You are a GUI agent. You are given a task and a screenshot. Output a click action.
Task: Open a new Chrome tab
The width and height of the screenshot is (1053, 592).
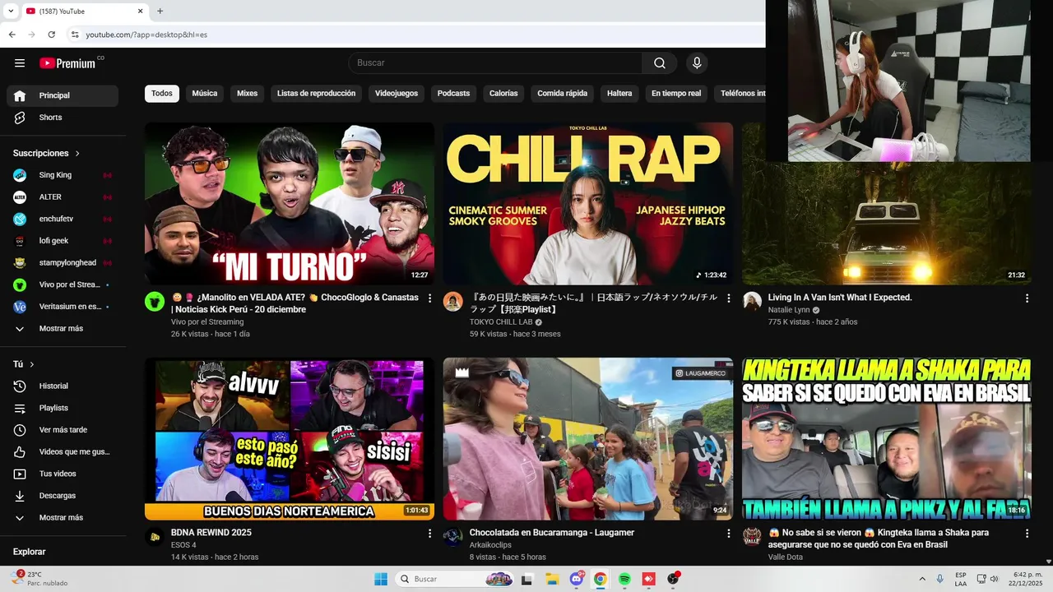tap(160, 12)
